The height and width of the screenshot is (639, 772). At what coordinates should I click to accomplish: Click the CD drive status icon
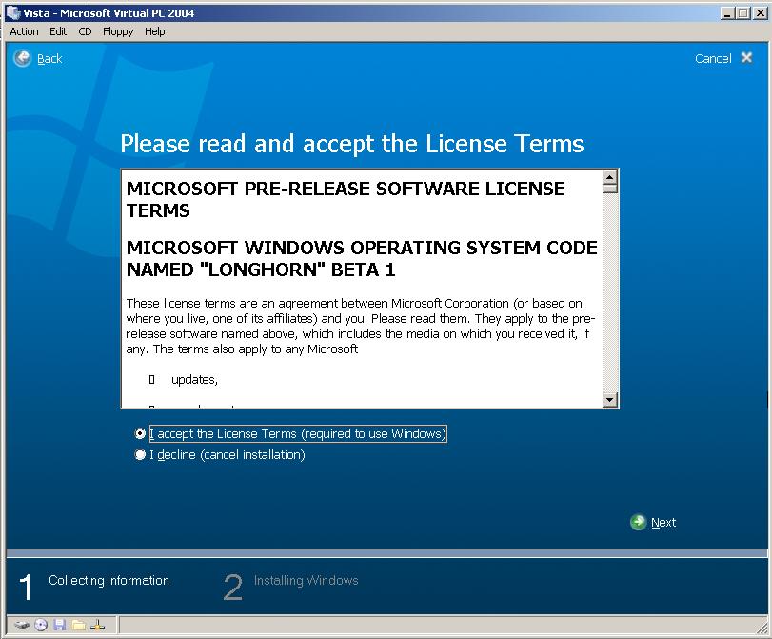[x=41, y=626]
